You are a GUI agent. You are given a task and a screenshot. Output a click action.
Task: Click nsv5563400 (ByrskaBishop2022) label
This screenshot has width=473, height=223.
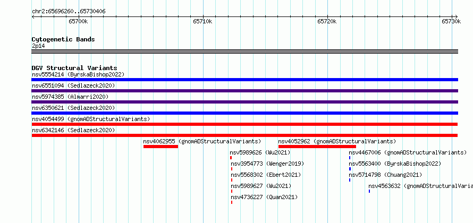pyautogui.click(x=395, y=164)
